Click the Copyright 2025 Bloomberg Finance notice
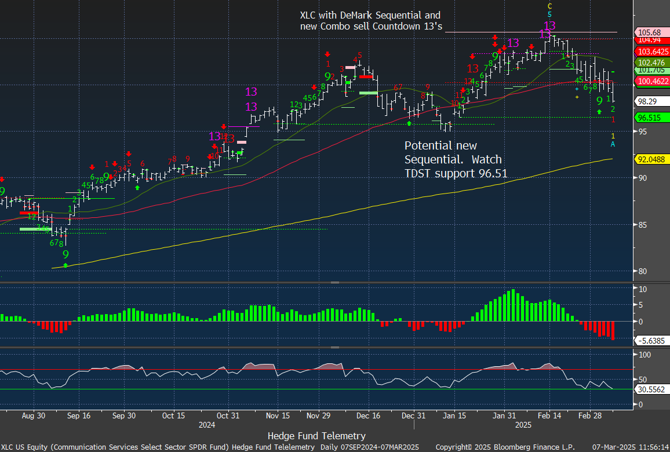This screenshot has width=670, height=452. pyautogui.click(x=505, y=447)
